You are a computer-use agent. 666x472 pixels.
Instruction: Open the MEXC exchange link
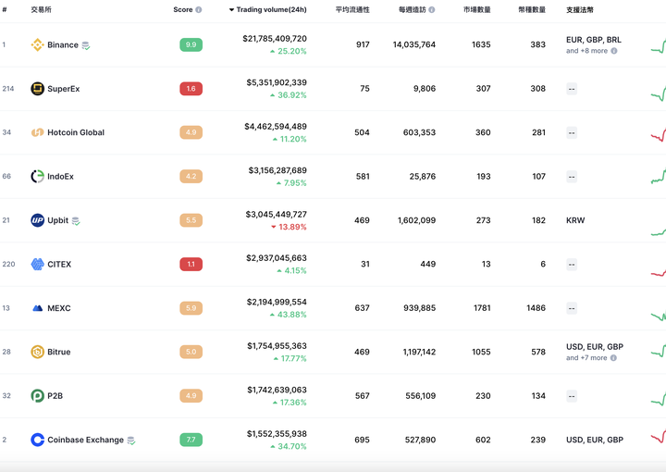tap(59, 308)
